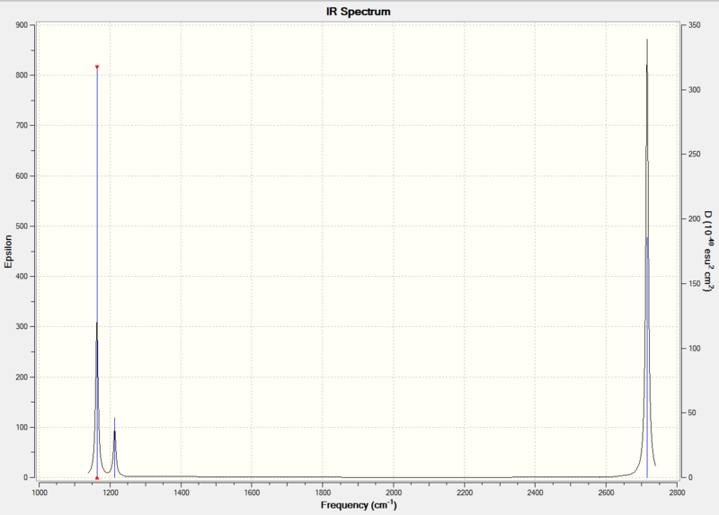Click the x-axis tick label '2800'
The height and width of the screenshot is (515, 719).
click(677, 493)
